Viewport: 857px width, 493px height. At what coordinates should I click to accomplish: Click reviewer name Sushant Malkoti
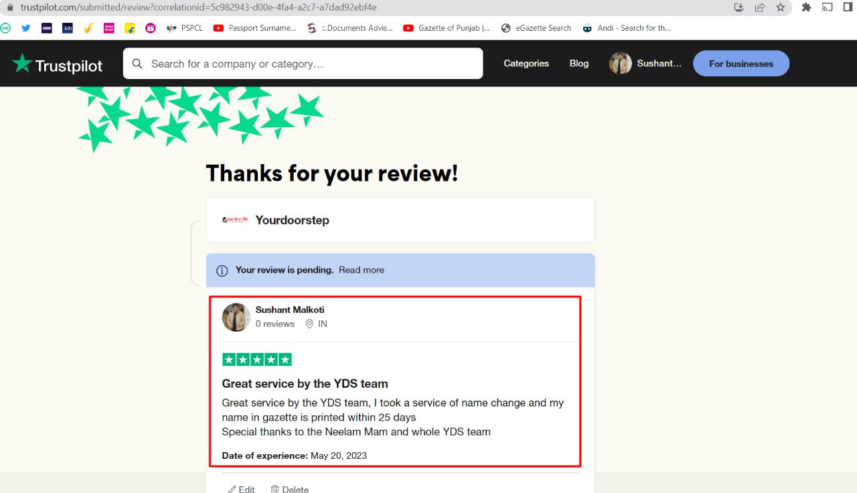tap(290, 309)
